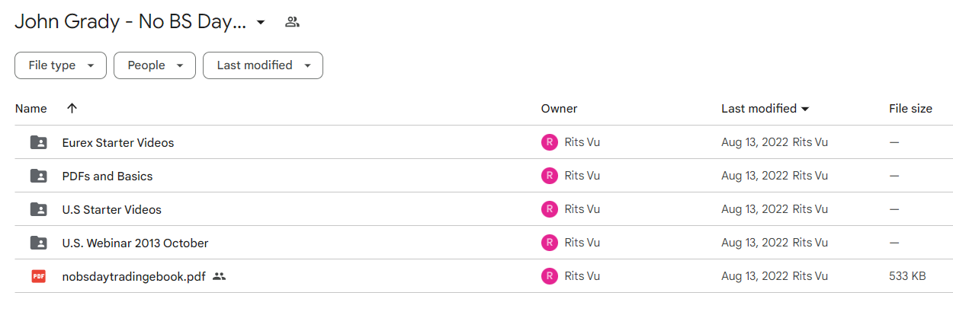
Task: Open the Eurex Starter Videos shared folder icon
Action: tap(38, 142)
